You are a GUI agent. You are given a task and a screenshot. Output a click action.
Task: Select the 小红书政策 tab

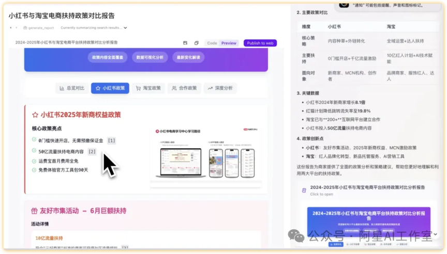[110, 88]
